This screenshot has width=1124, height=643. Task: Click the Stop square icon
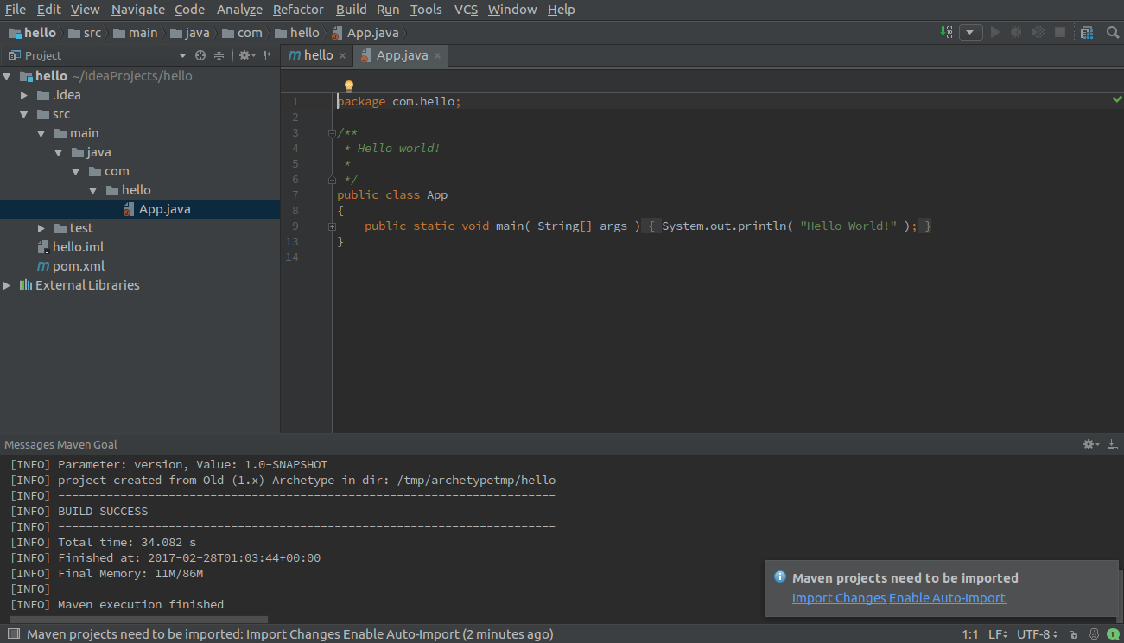pyautogui.click(x=1060, y=32)
